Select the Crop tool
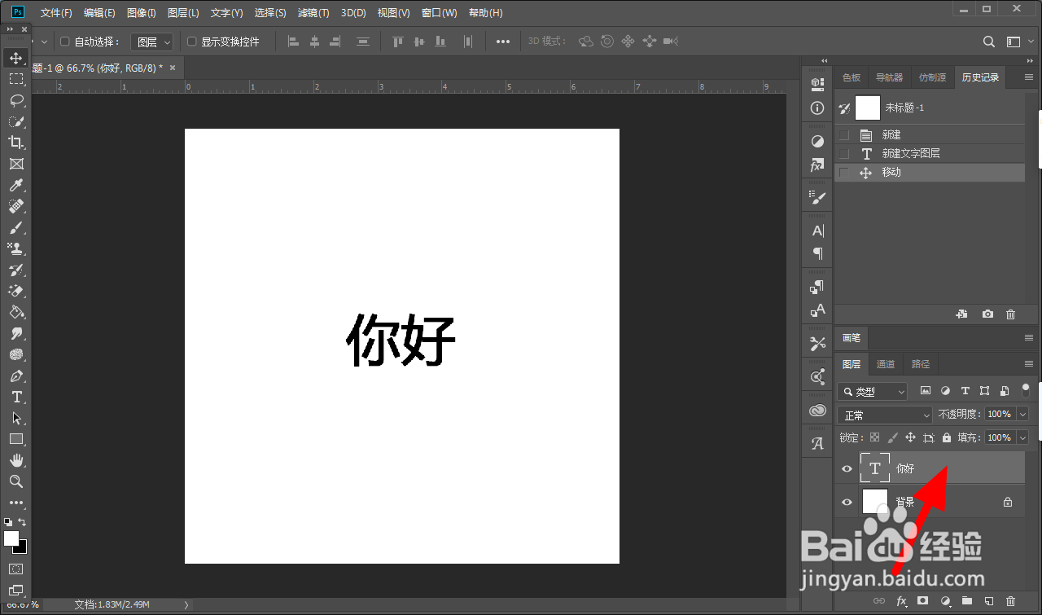This screenshot has width=1042, height=615. pyautogui.click(x=15, y=143)
